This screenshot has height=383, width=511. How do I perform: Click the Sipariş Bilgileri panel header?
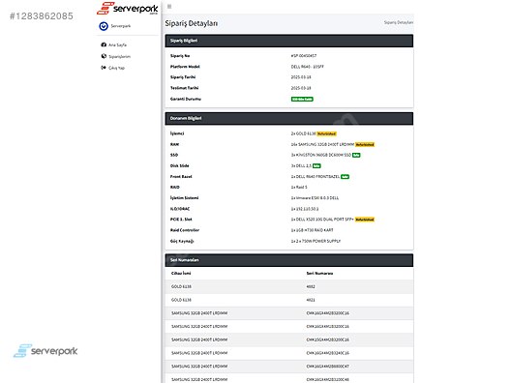tap(289, 41)
